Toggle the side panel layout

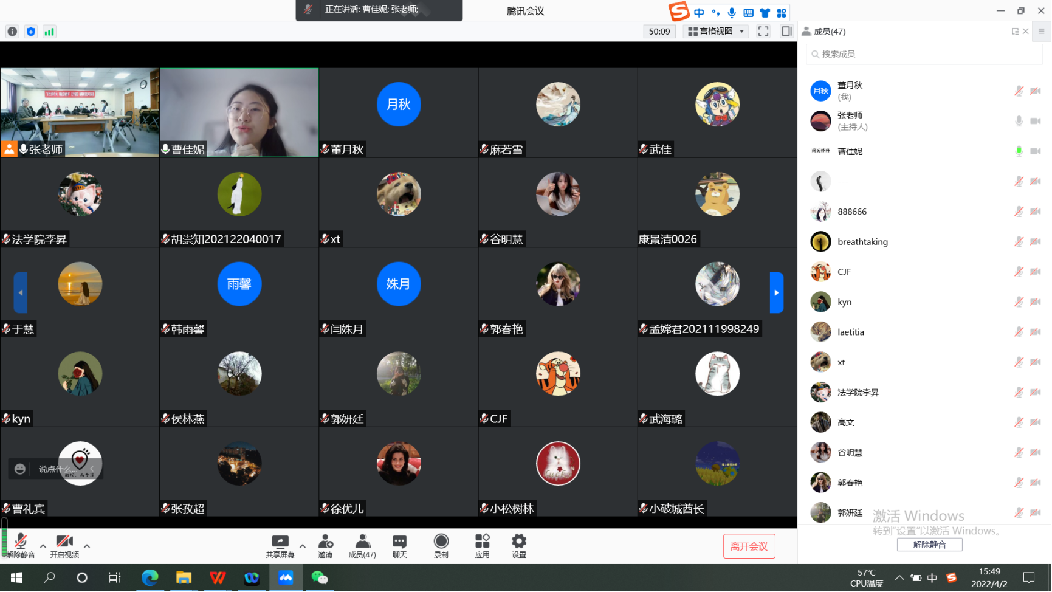[x=786, y=32]
